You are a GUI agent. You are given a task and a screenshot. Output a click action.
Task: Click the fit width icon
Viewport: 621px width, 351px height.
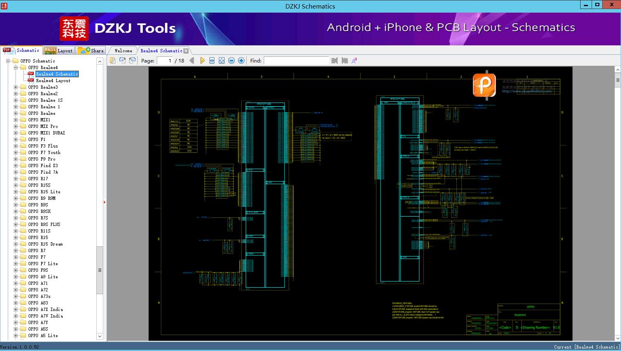click(212, 60)
